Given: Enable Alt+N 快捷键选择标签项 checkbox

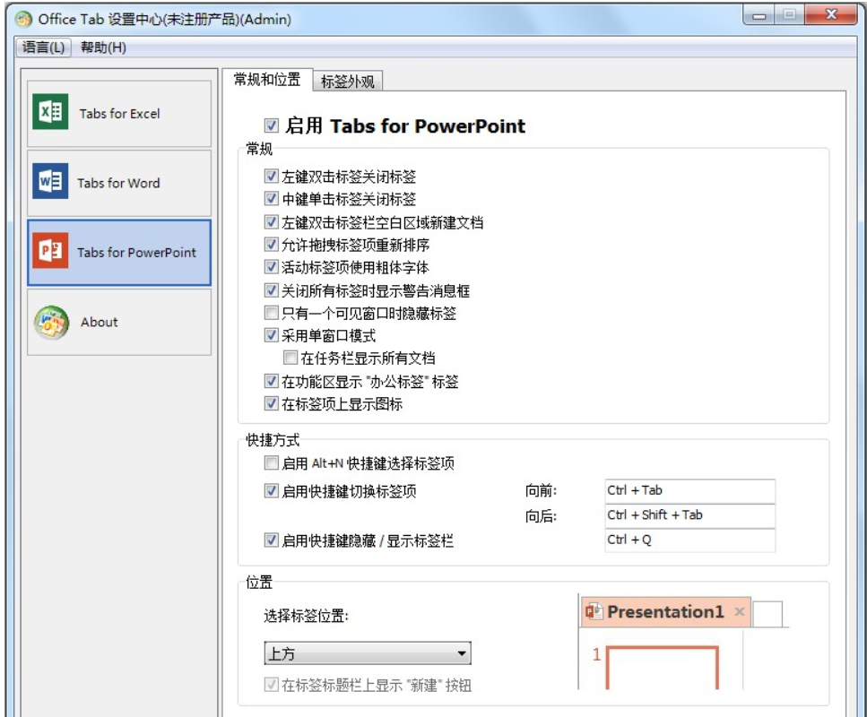Looking at the screenshot, I should (271, 462).
